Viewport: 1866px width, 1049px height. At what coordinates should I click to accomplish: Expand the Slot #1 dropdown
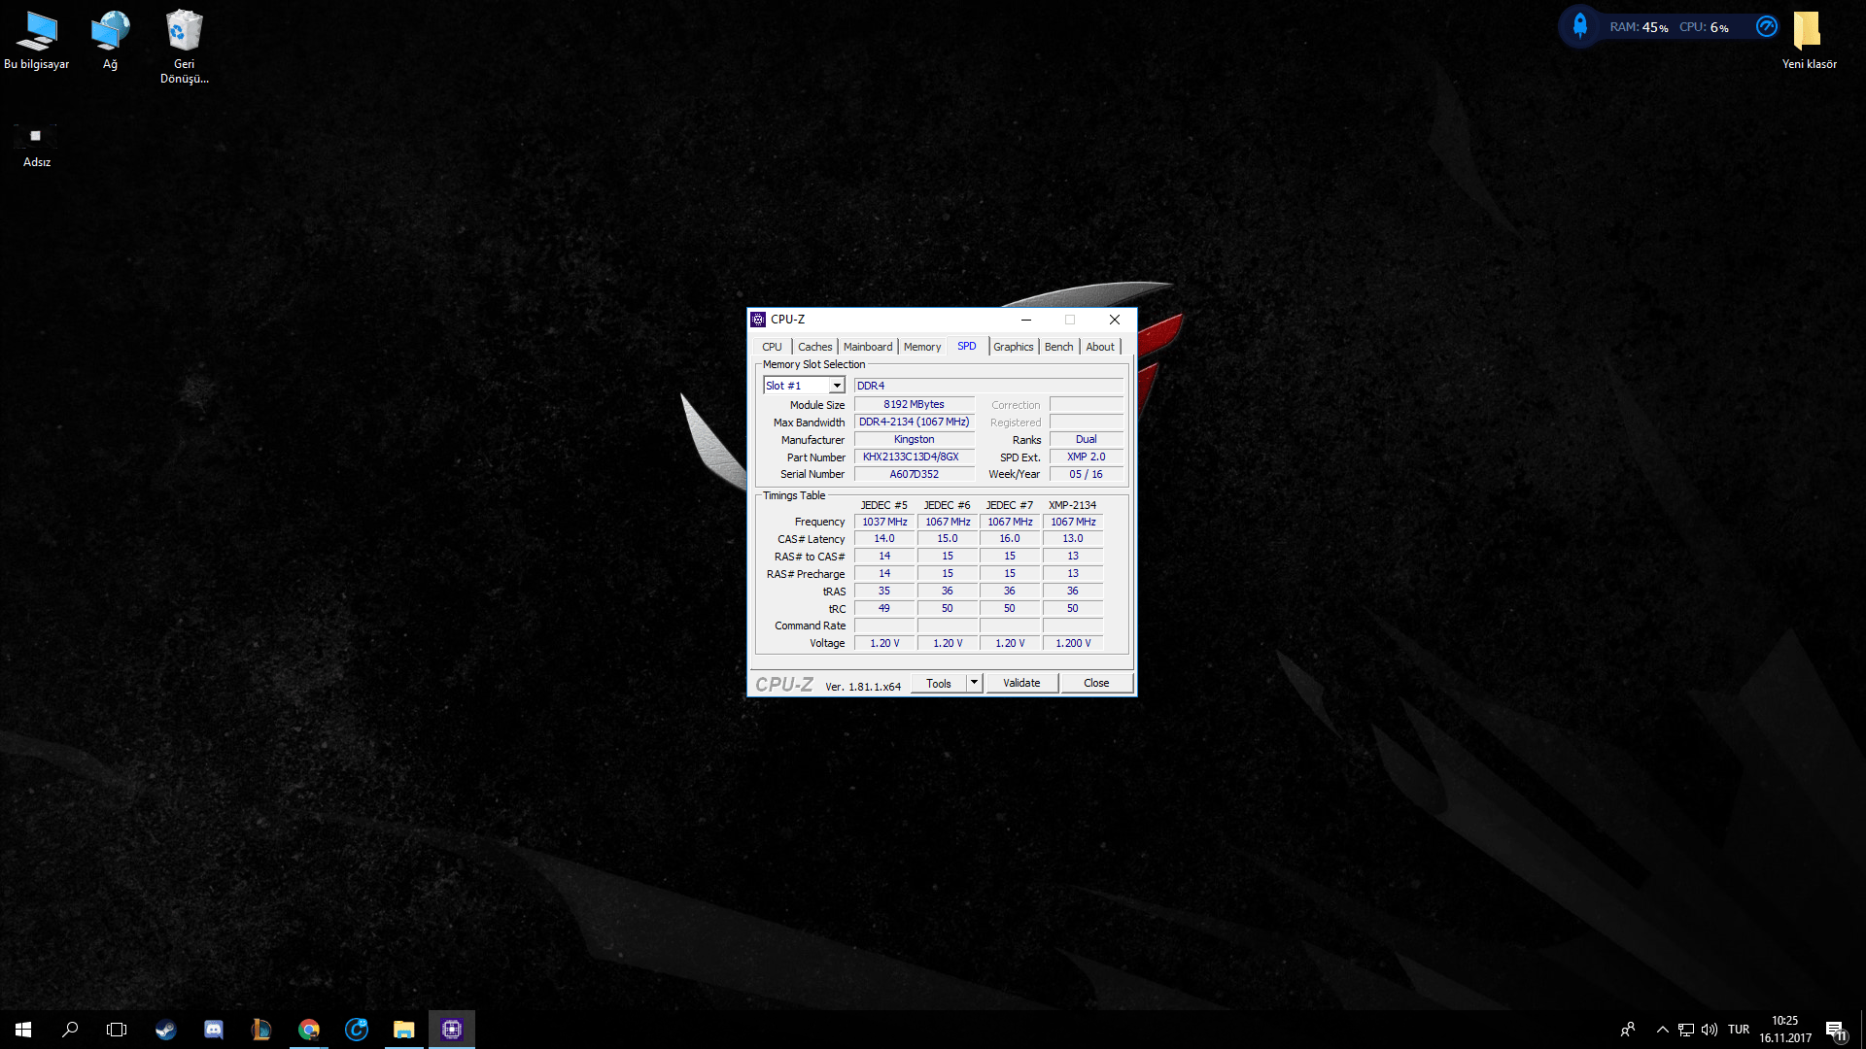point(836,386)
